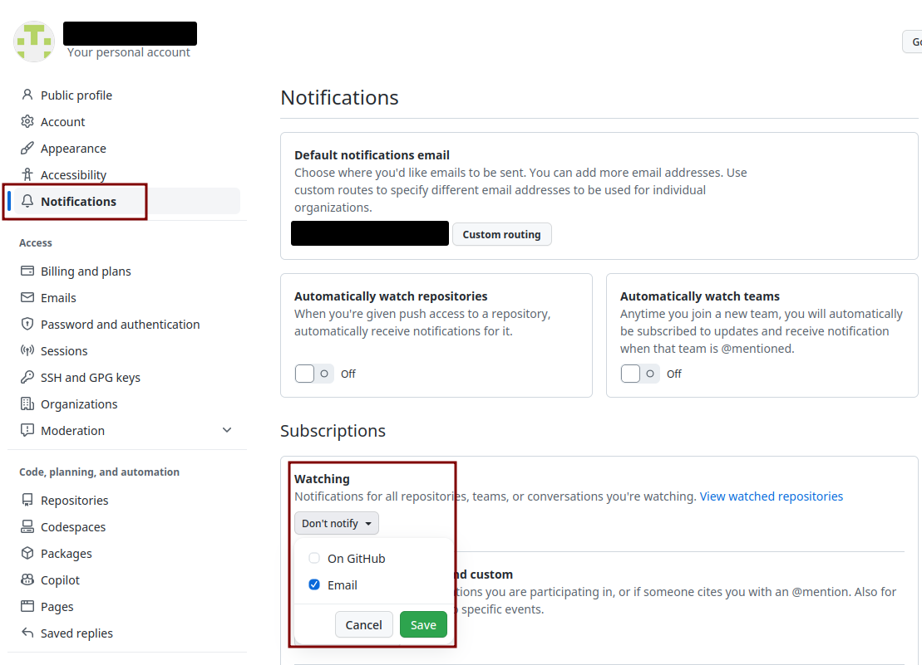Go to Organizations settings page
Image resolution: width=922 pixels, height=665 pixels.
(x=79, y=403)
